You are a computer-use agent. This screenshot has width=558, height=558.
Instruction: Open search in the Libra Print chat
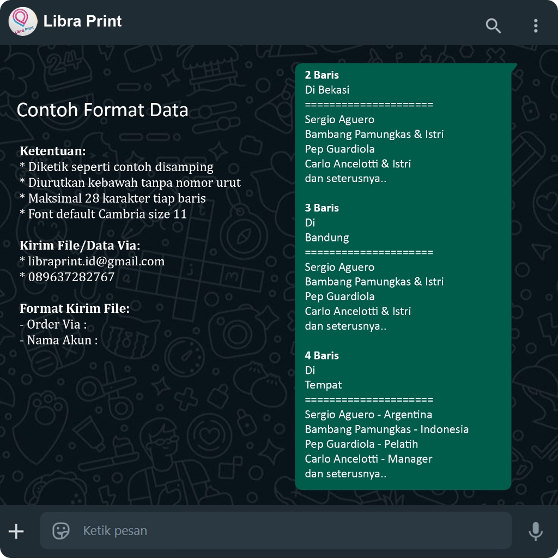pos(493,26)
